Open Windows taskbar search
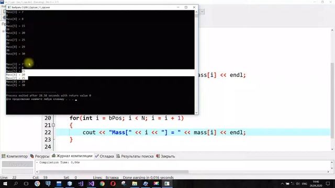This screenshot has width=335, height=188. [x=16, y=183]
